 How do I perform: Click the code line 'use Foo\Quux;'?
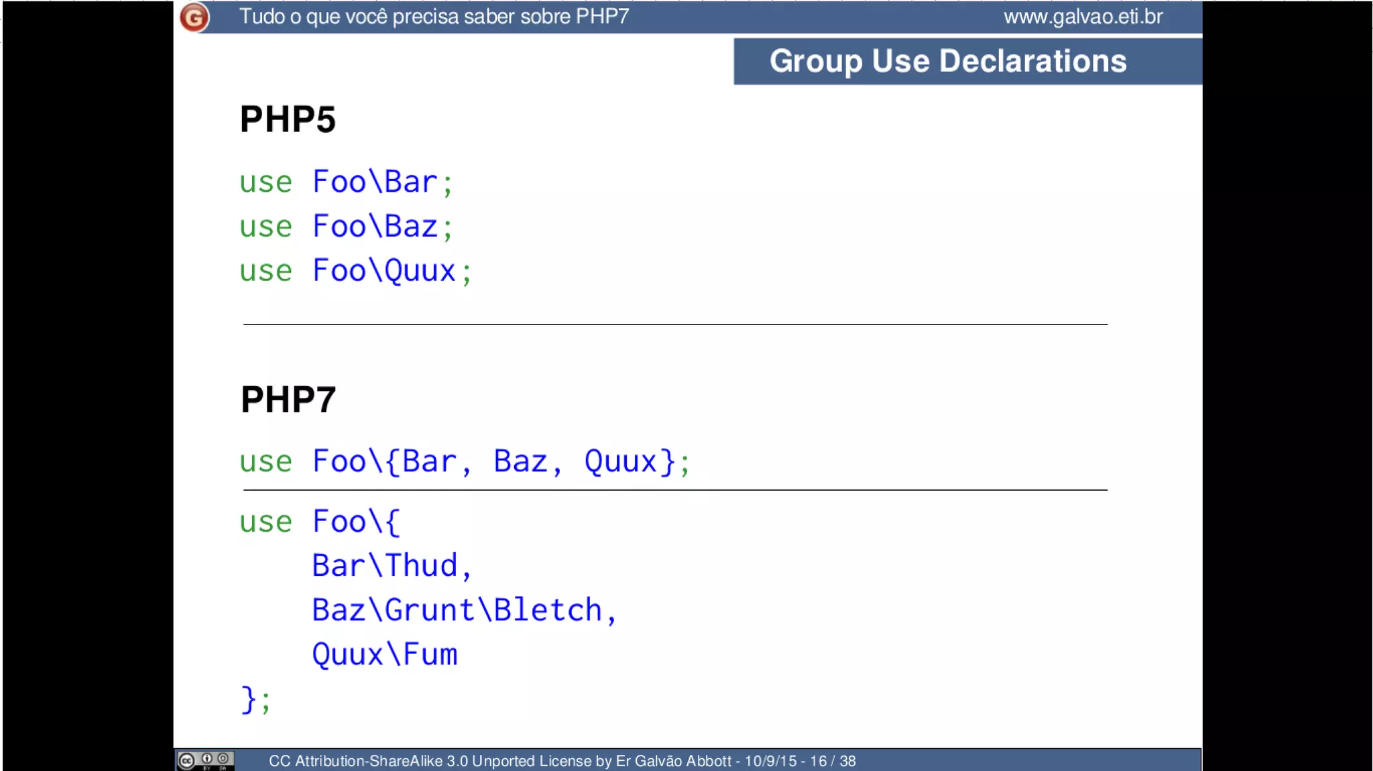point(355,271)
